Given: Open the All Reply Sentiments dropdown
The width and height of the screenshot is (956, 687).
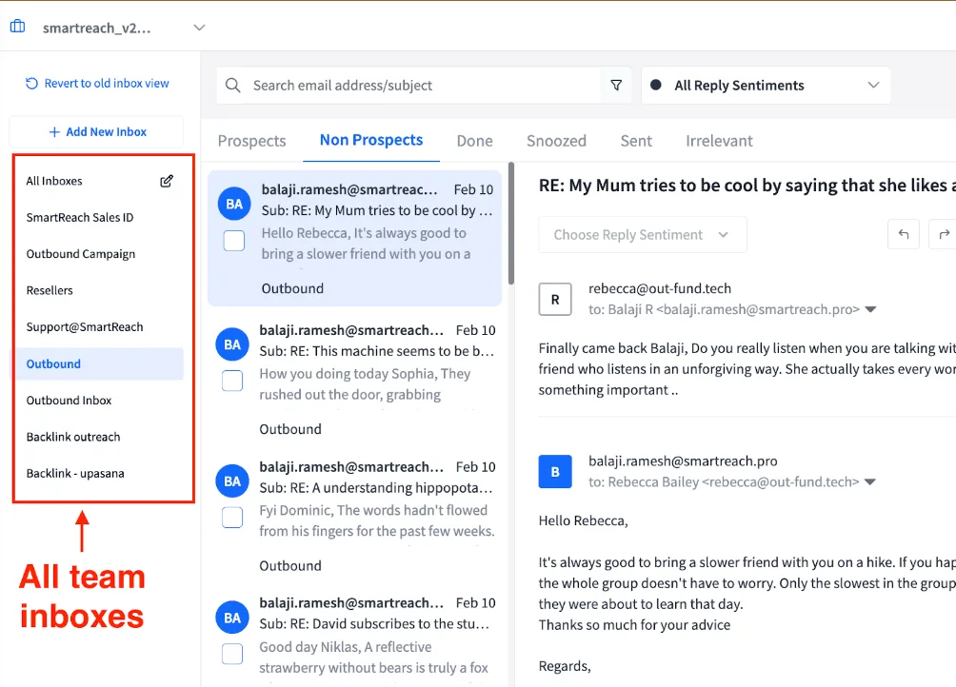Looking at the screenshot, I should (x=766, y=86).
